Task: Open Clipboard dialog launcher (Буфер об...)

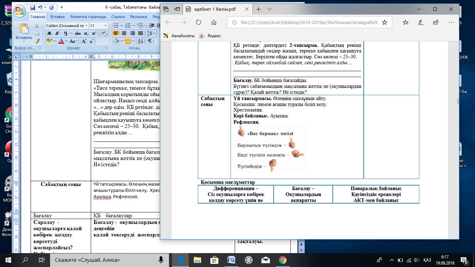Action: coord(40,48)
